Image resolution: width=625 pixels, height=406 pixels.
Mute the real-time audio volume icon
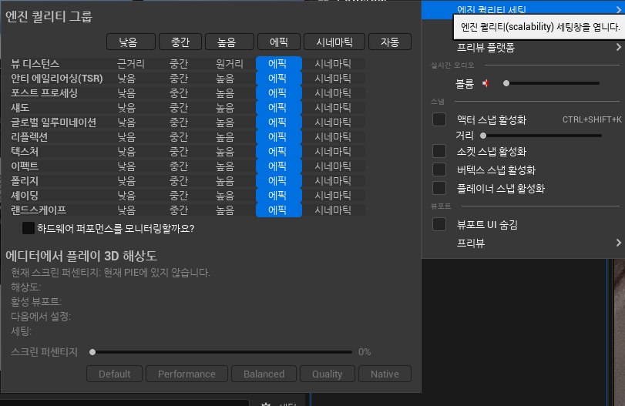tap(486, 83)
